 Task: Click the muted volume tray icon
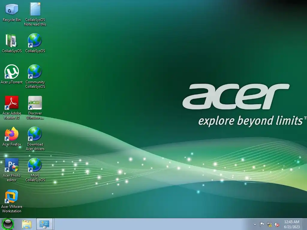[x=277, y=225]
